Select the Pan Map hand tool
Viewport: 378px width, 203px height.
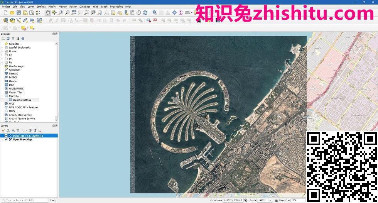point(48,12)
